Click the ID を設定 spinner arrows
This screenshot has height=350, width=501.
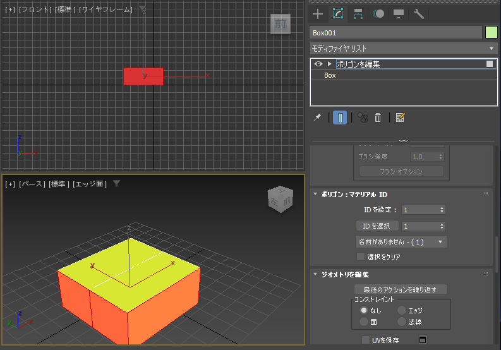[x=442, y=210]
